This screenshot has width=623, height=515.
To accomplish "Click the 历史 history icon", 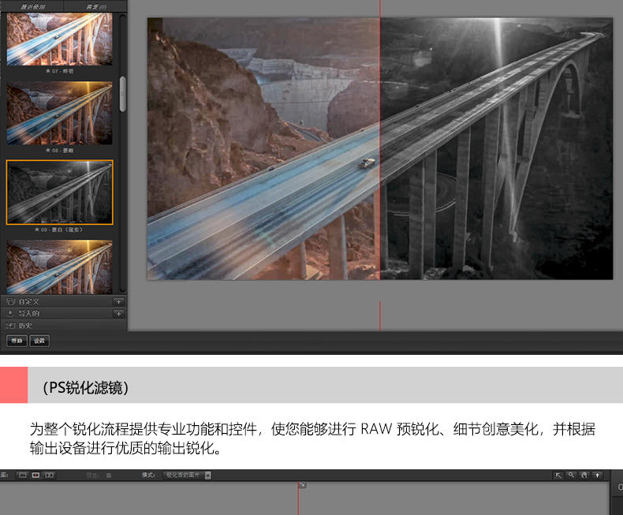I will 11,326.
